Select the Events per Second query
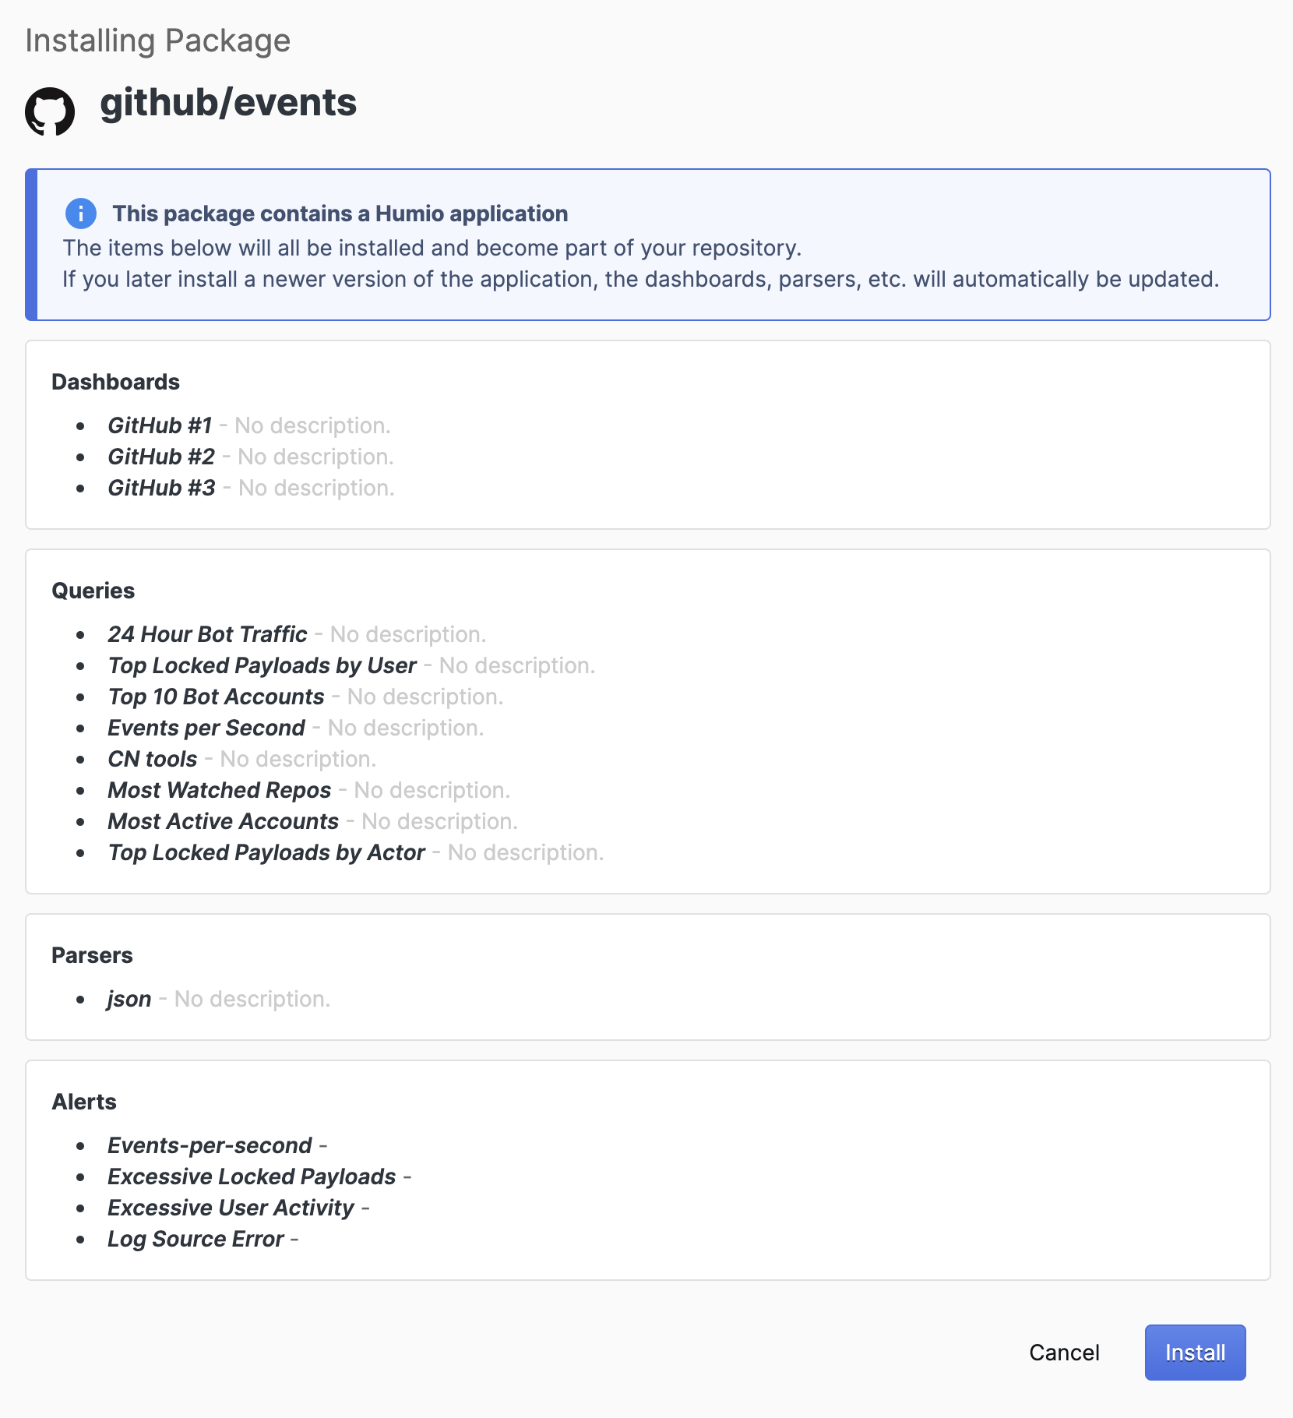Screen dimensions: 1293x1418 pos(206,728)
